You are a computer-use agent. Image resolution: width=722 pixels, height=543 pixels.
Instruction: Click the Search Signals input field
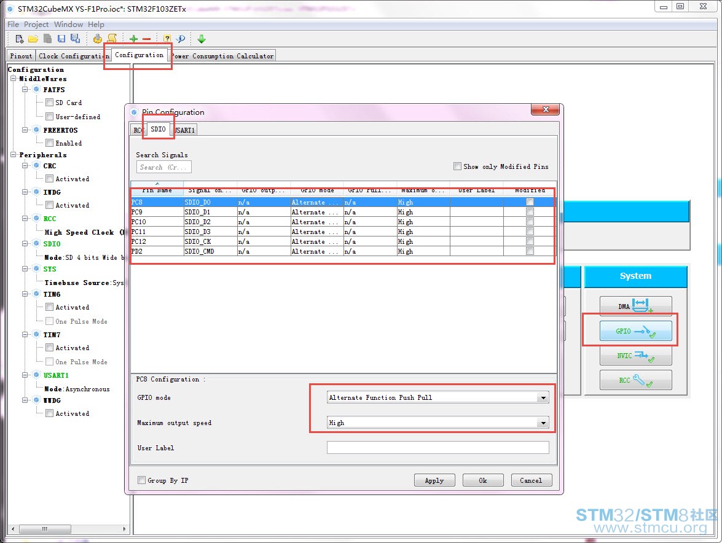pos(164,167)
